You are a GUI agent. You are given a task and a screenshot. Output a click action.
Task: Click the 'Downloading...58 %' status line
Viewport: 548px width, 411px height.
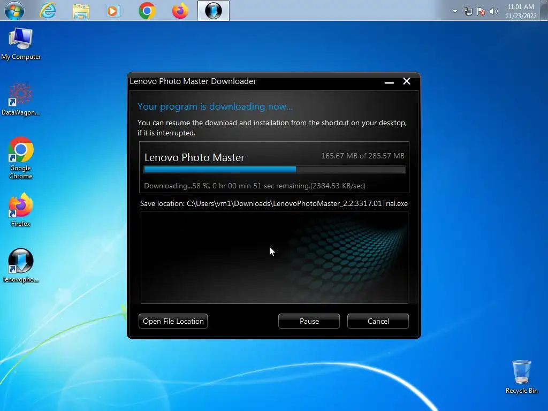click(x=255, y=186)
